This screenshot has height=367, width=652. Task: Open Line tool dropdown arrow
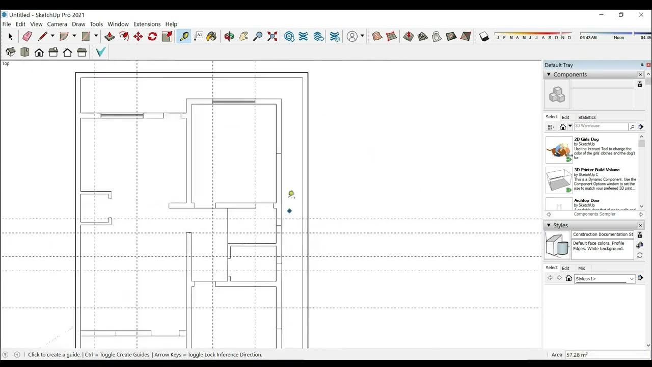(x=52, y=36)
